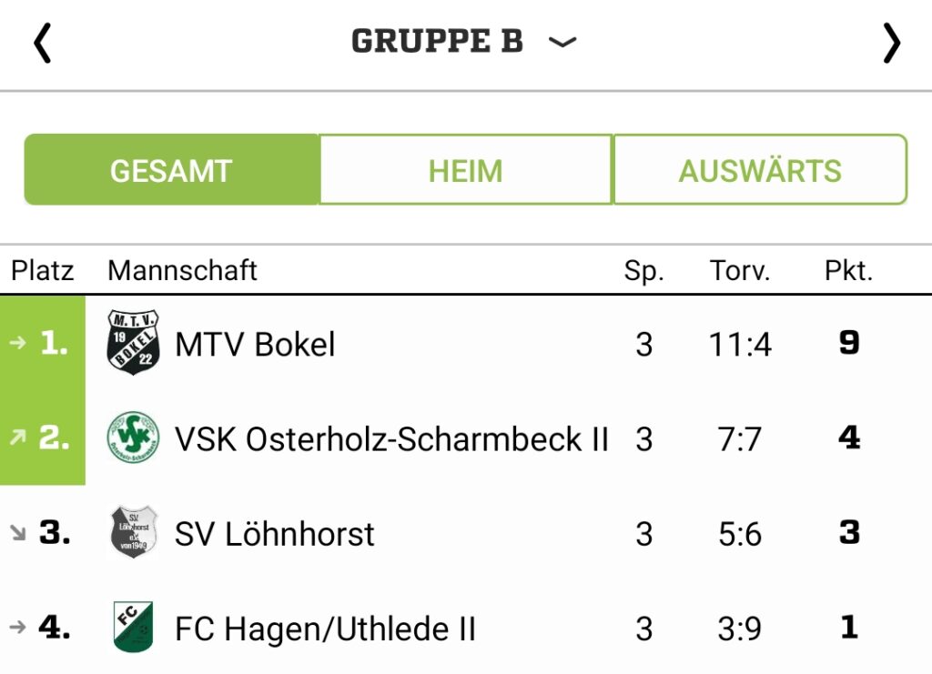Image resolution: width=932 pixels, height=674 pixels.
Task: Open VSK Osterholz-Scharmbeck II team link
Action: point(391,439)
